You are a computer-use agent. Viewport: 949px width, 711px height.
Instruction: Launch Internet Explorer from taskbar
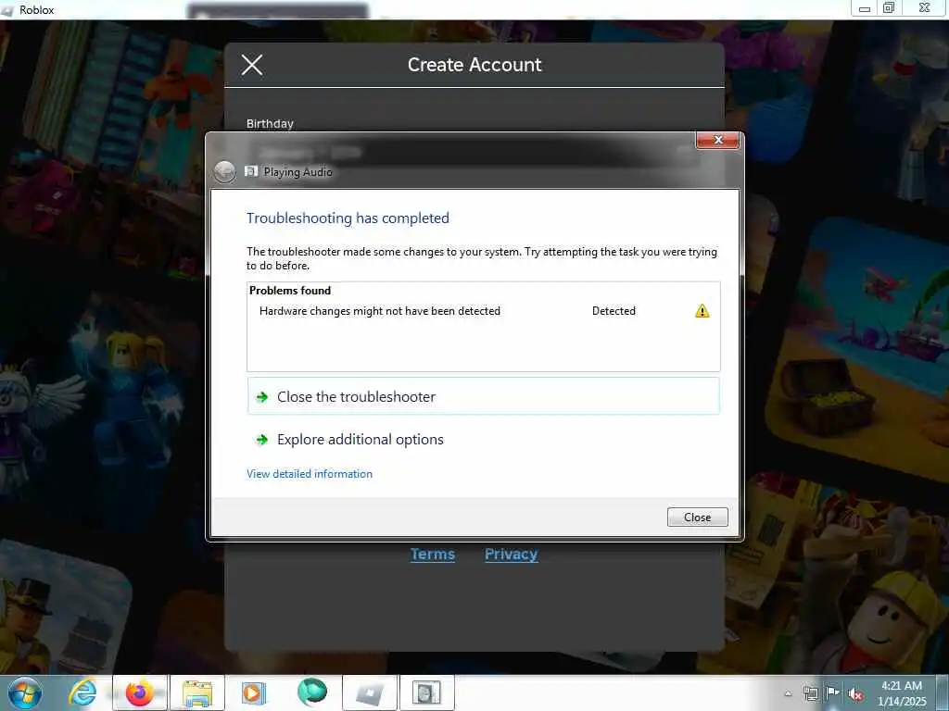pyautogui.click(x=82, y=692)
